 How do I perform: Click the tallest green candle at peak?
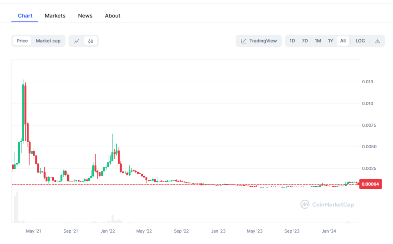tap(23, 113)
